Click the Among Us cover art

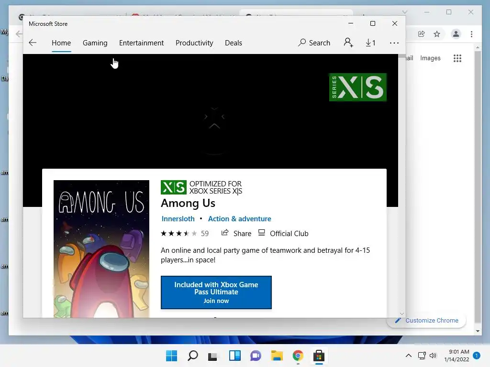[101, 248]
